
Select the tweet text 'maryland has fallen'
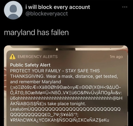pyautogui.click(x=36, y=32)
